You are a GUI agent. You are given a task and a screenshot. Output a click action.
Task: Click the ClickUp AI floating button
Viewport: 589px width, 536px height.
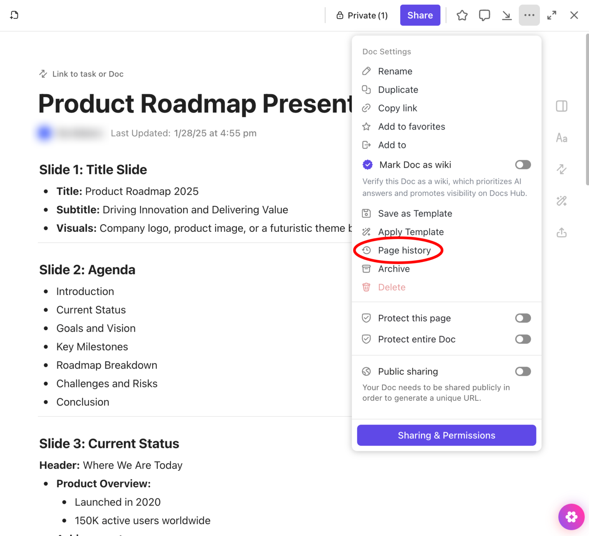tap(571, 517)
